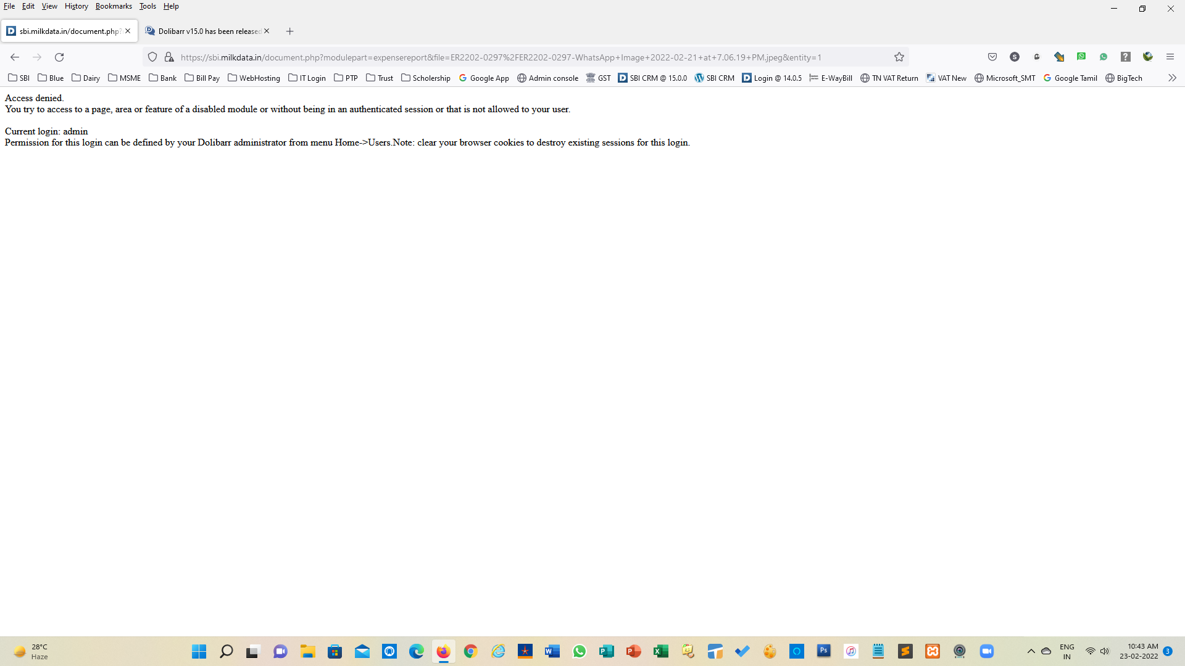Image resolution: width=1185 pixels, height=666 pixels.
Task: Bookmark this page with the star icon
Action: point(899,57)
